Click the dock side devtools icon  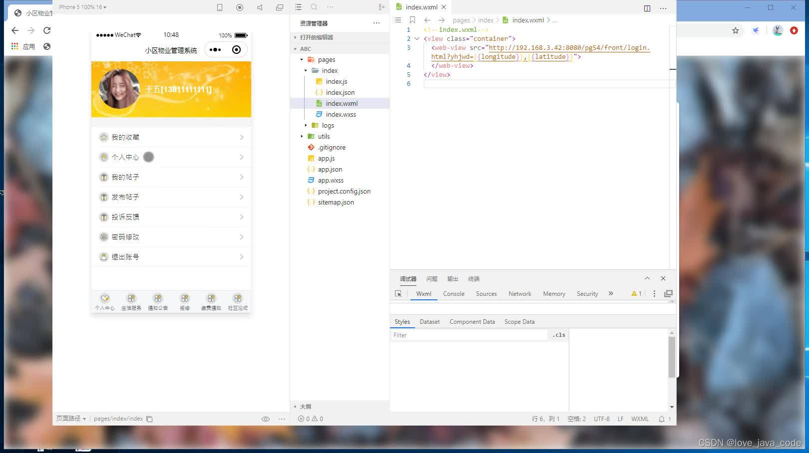[669, 294]
